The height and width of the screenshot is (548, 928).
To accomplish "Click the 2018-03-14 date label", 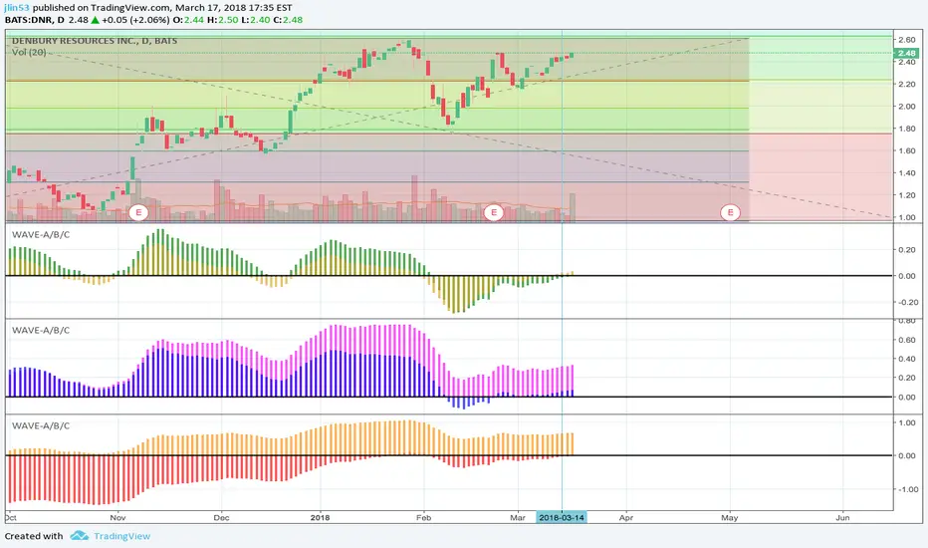I will [x=561, y=517].
